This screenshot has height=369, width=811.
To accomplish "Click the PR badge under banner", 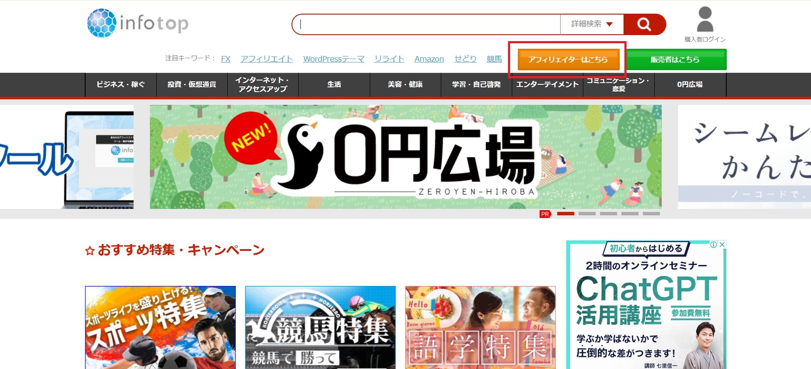I will pyautogui.click(x=545, y=214).
